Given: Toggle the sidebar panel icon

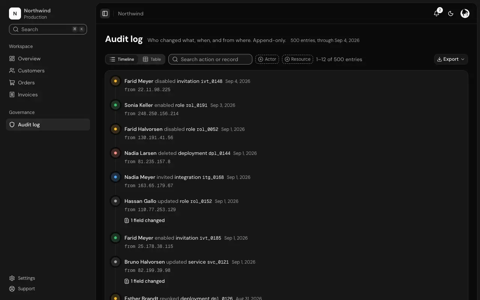Looking at the screenshot, I should [x=105, y=13].
